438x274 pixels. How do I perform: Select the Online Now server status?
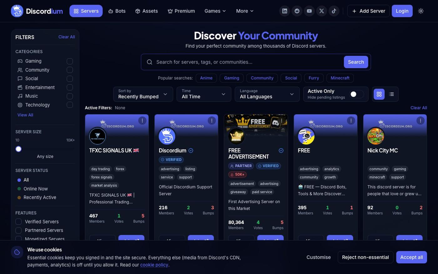click(x=33, y=189)
